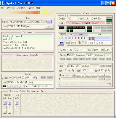This screenshot has height=118, width=116.
Task: Click the 'File Length Correct' line
Action: point(28,36)
